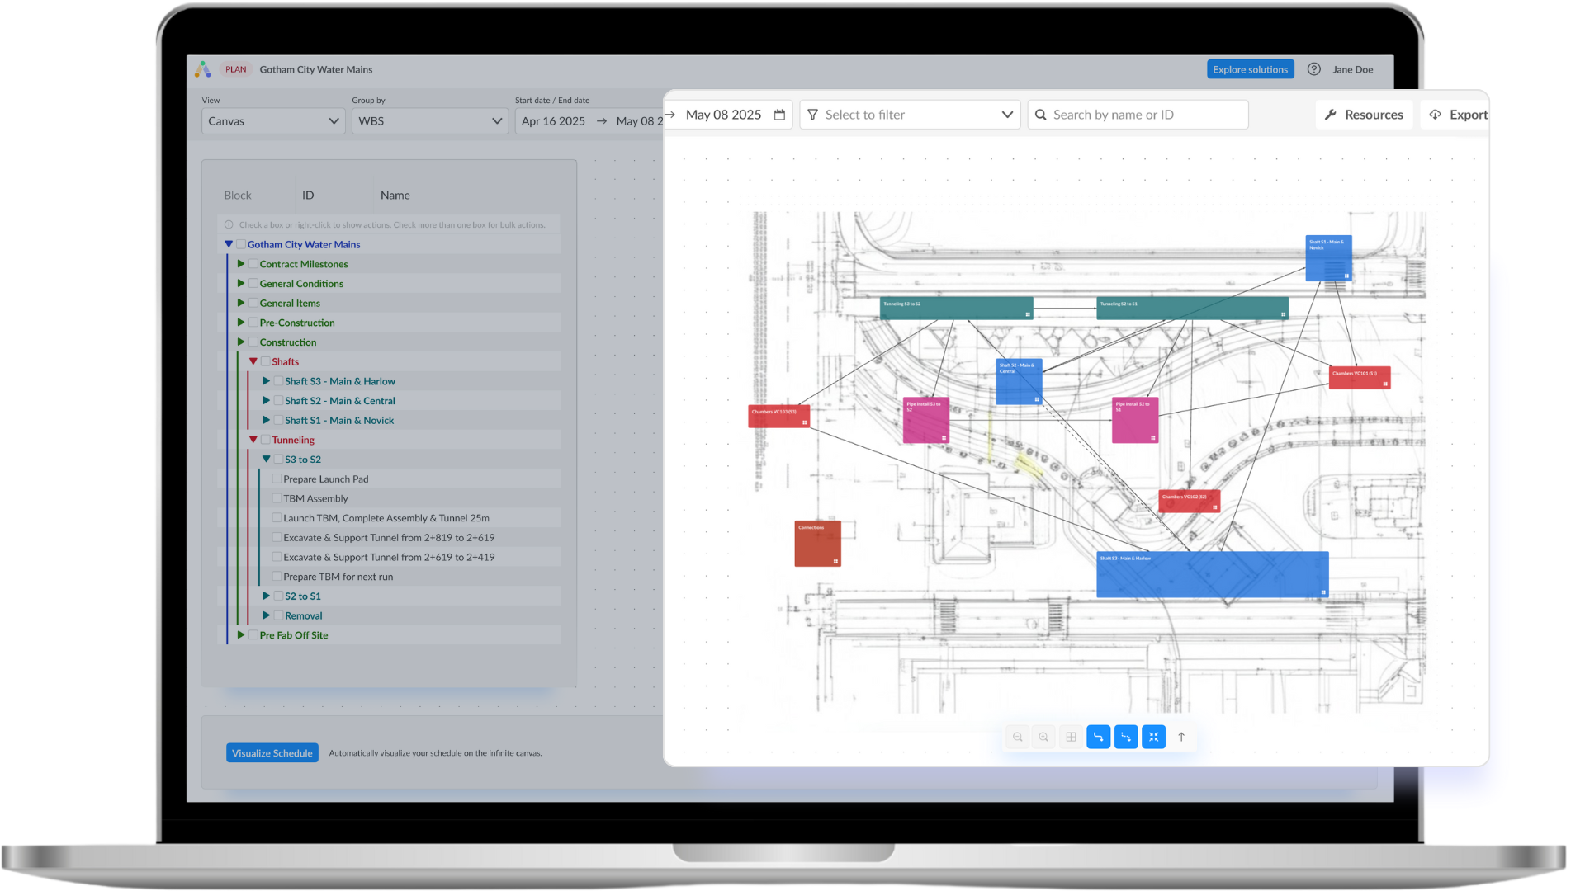
Task: Check the TBM Assembly checkbox
Action: tap(276, 498)
